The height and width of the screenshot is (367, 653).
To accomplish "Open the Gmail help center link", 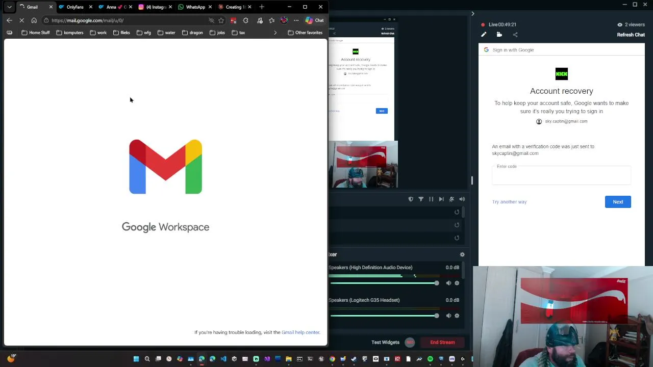I will point(300,332).
